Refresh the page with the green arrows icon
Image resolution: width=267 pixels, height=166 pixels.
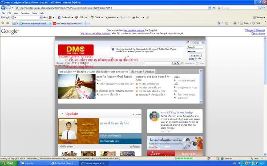click(x=214, y=8)
